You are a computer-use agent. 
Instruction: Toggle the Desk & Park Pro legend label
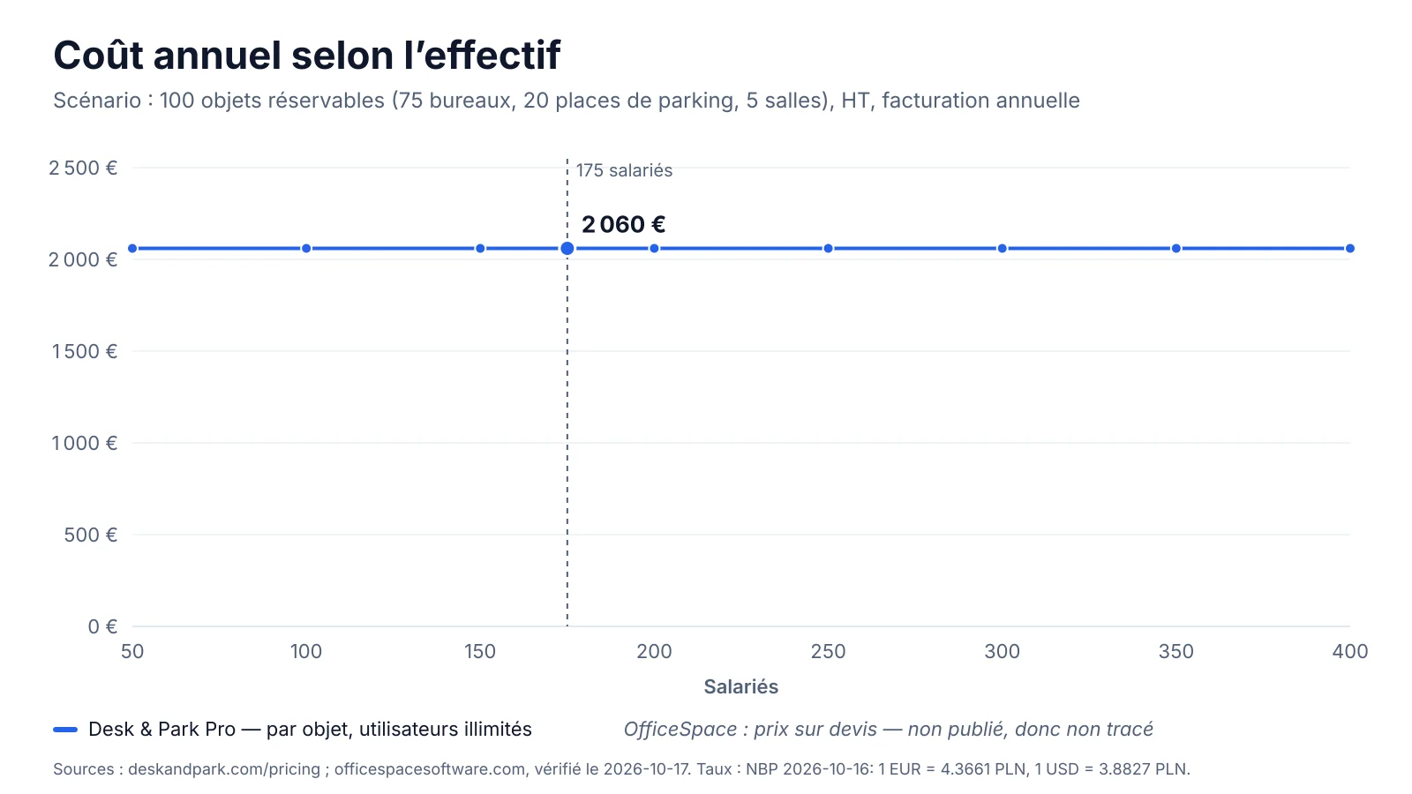tap(310, 730)
